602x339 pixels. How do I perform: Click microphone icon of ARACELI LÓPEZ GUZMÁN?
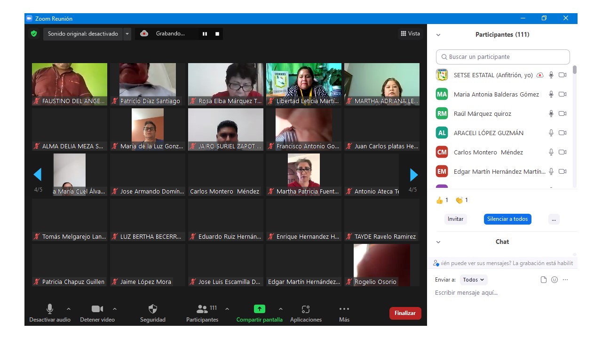point(551,133)
